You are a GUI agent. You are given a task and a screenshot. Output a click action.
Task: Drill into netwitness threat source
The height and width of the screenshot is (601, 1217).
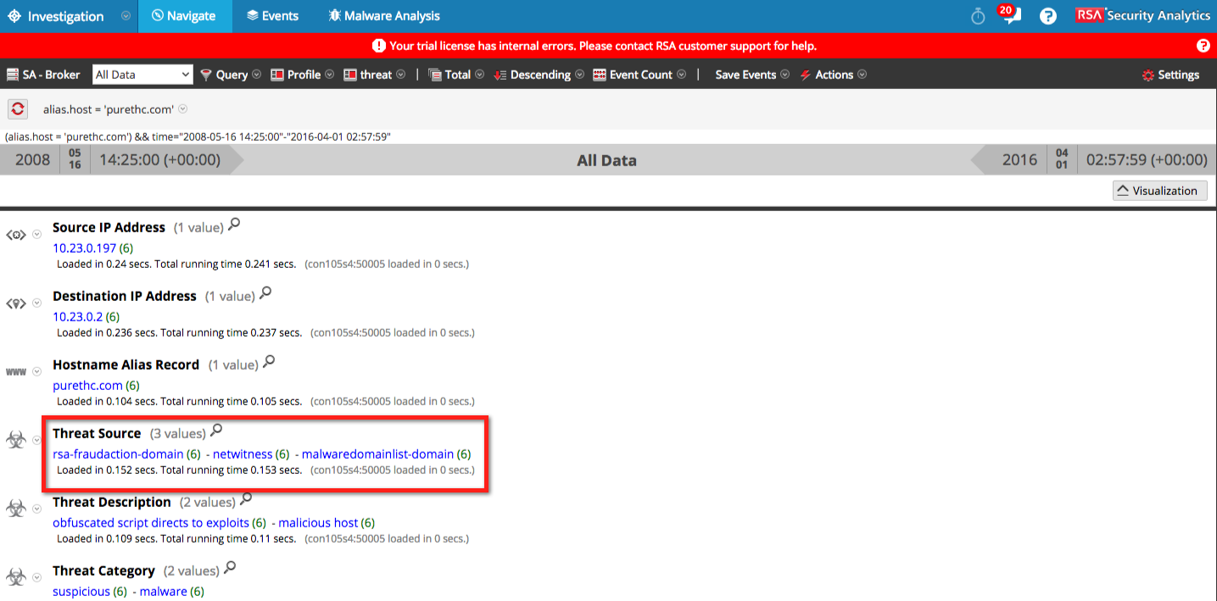coord(243,454)
